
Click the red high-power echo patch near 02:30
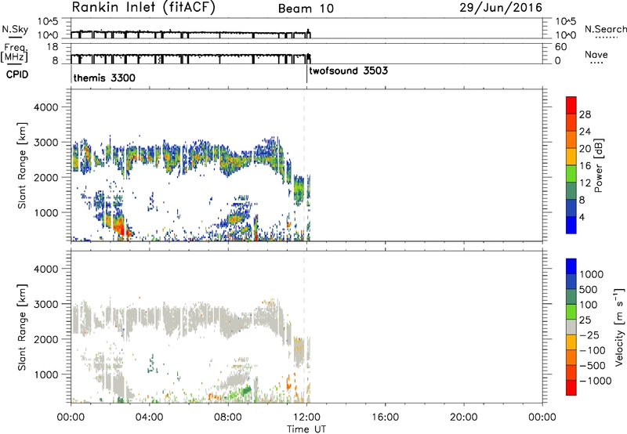click(120, 228)
